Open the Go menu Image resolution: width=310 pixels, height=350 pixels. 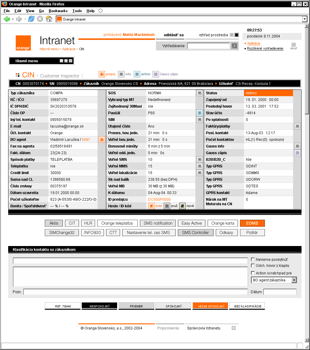[x=41, y=11]
